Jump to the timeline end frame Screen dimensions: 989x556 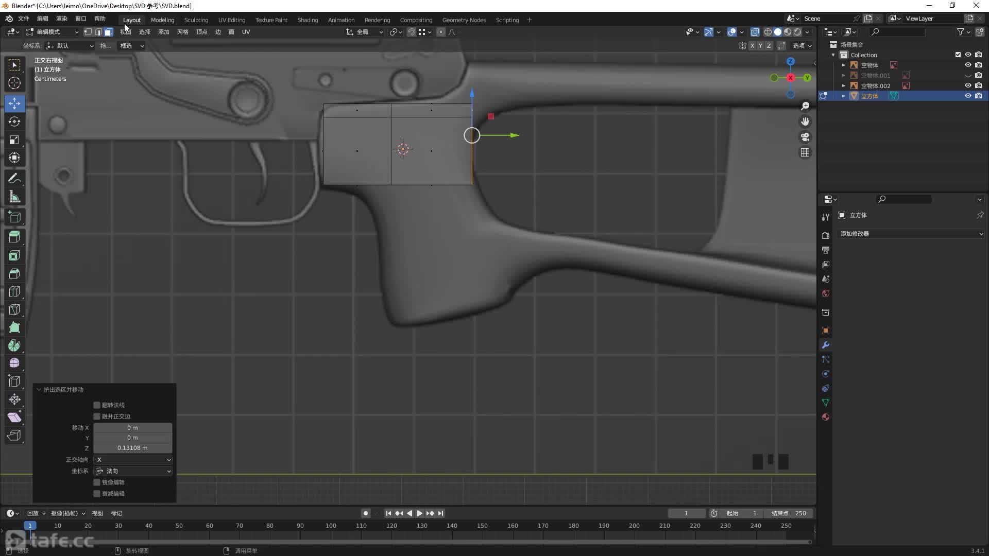click(x=440, y=513)
